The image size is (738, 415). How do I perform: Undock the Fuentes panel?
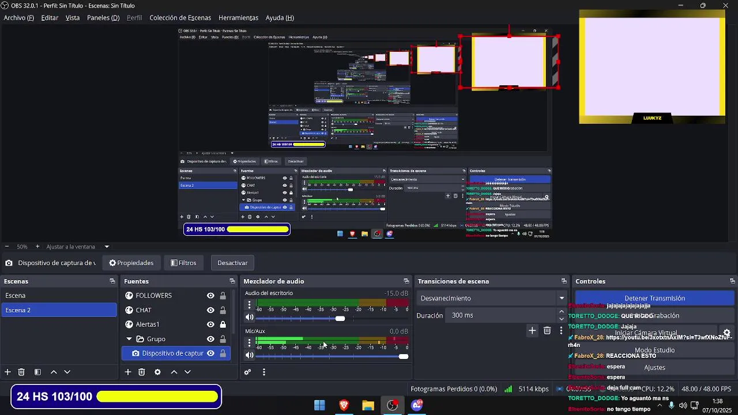pyautogui.click(x=232, y=281)
